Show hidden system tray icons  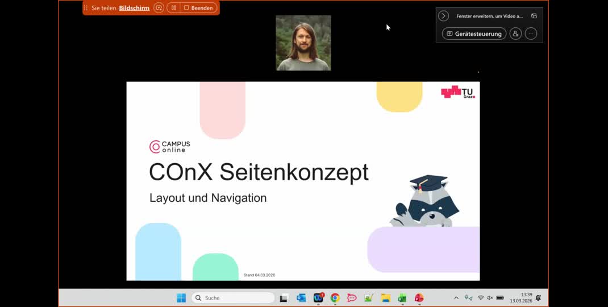(456, 298)
